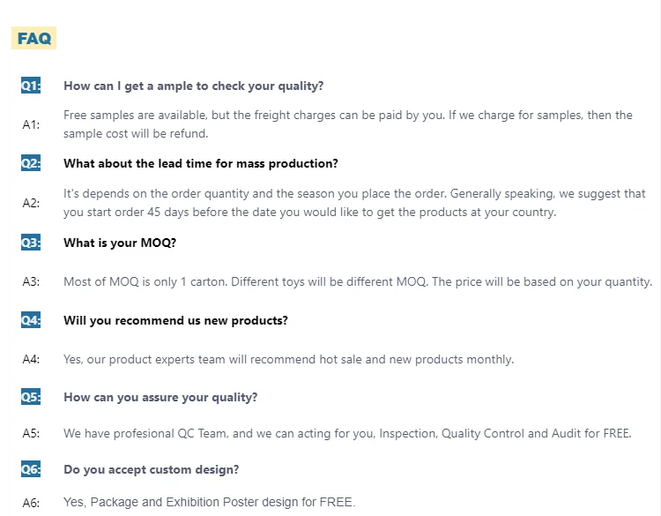Viewport: 661px width, 516px height.
Task: Click the Q3 label badge
Action: point(31,243)
